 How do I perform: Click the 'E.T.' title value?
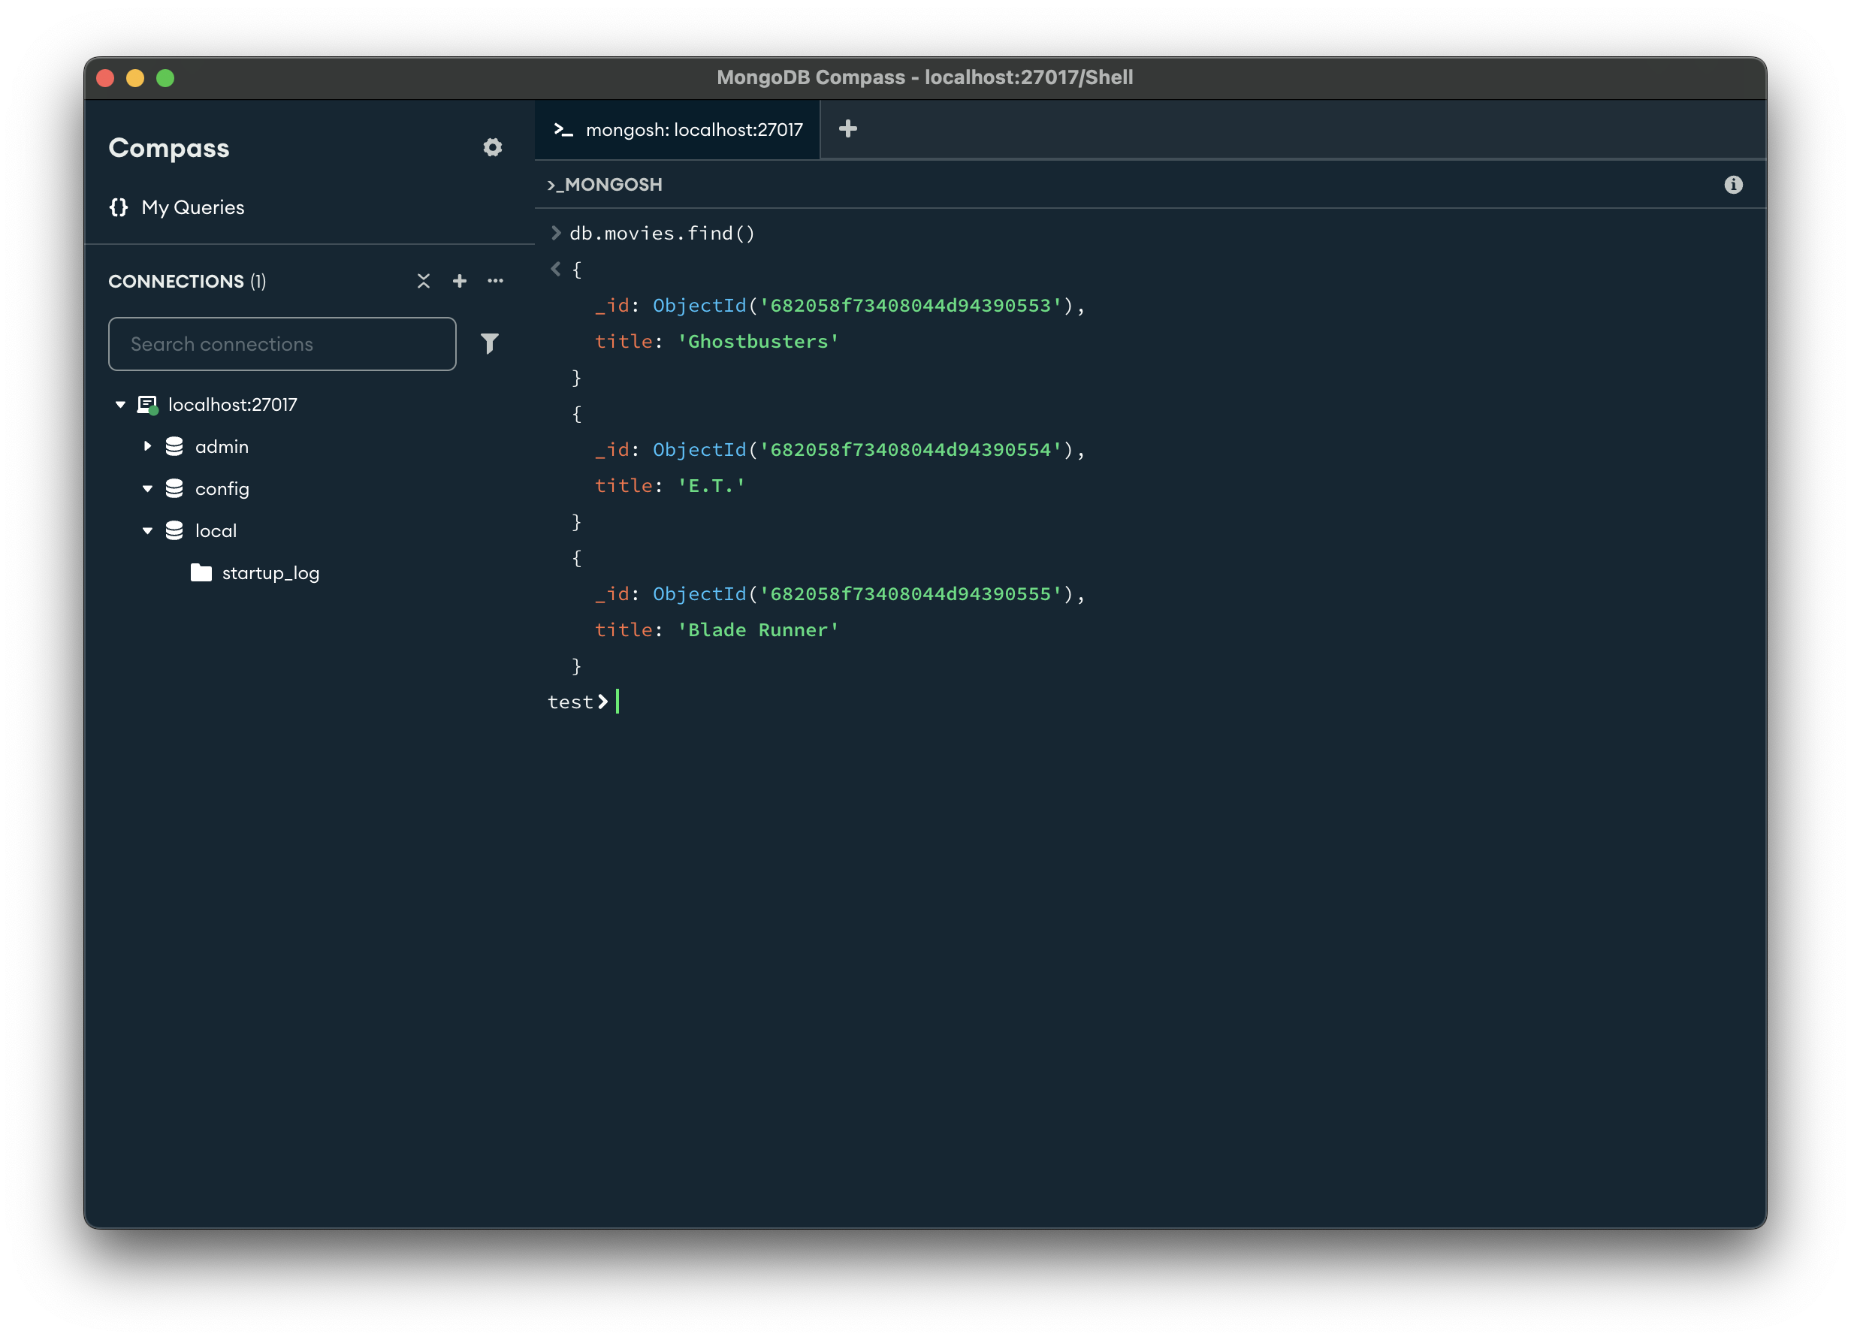711,487
